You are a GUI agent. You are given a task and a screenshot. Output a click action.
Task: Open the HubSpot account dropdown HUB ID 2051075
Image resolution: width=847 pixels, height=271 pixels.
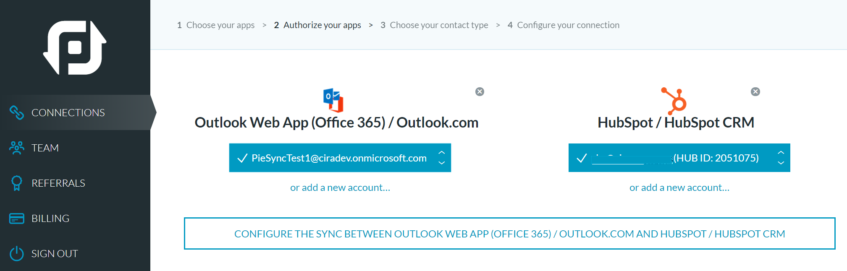click(x=679, y=158)
